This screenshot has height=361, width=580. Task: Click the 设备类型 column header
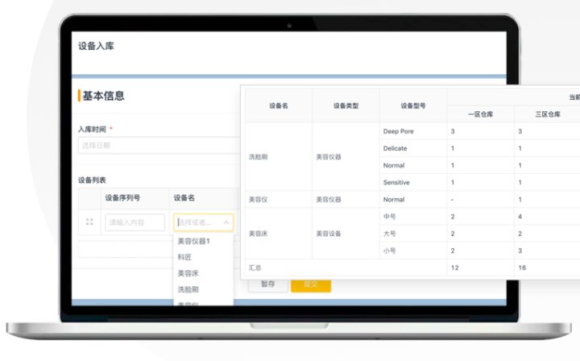346,106
